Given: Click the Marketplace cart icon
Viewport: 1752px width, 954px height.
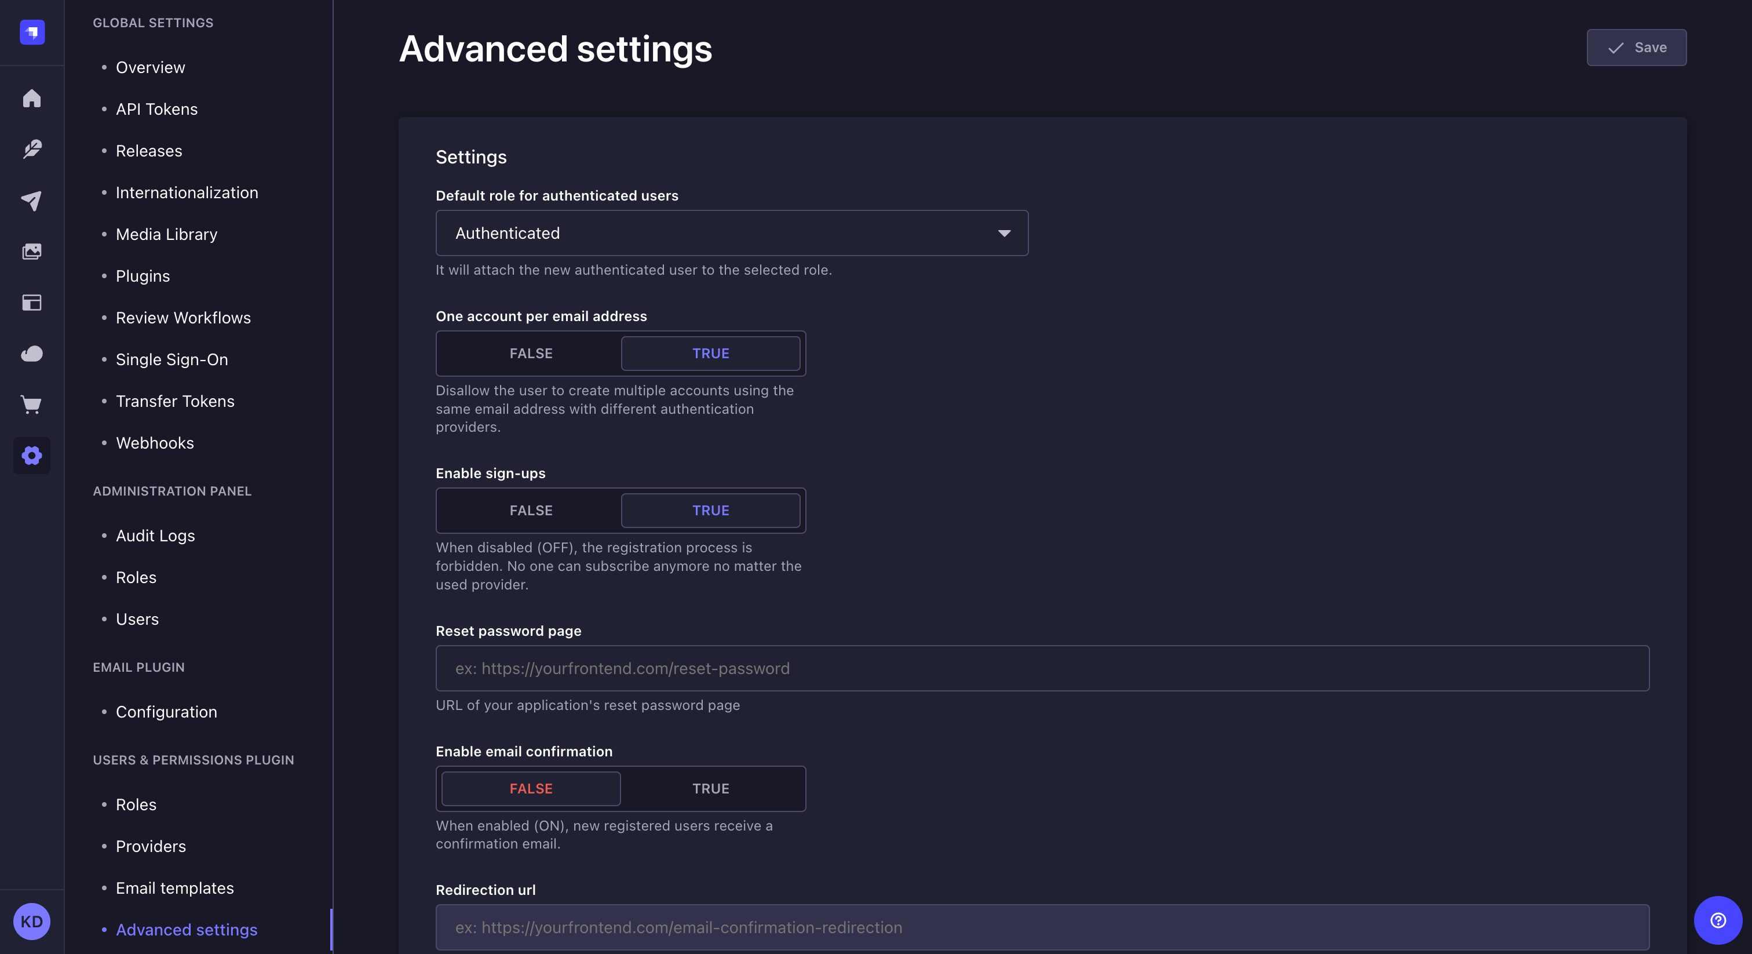Looking at the screenshot, I should click(31, 405).
